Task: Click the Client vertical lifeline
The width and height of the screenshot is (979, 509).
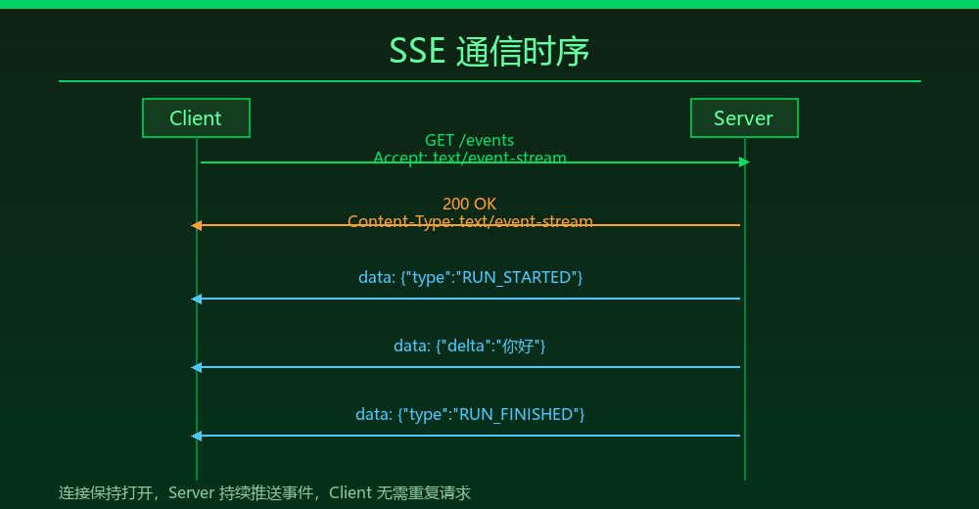Action: click(x=197, y=460)
